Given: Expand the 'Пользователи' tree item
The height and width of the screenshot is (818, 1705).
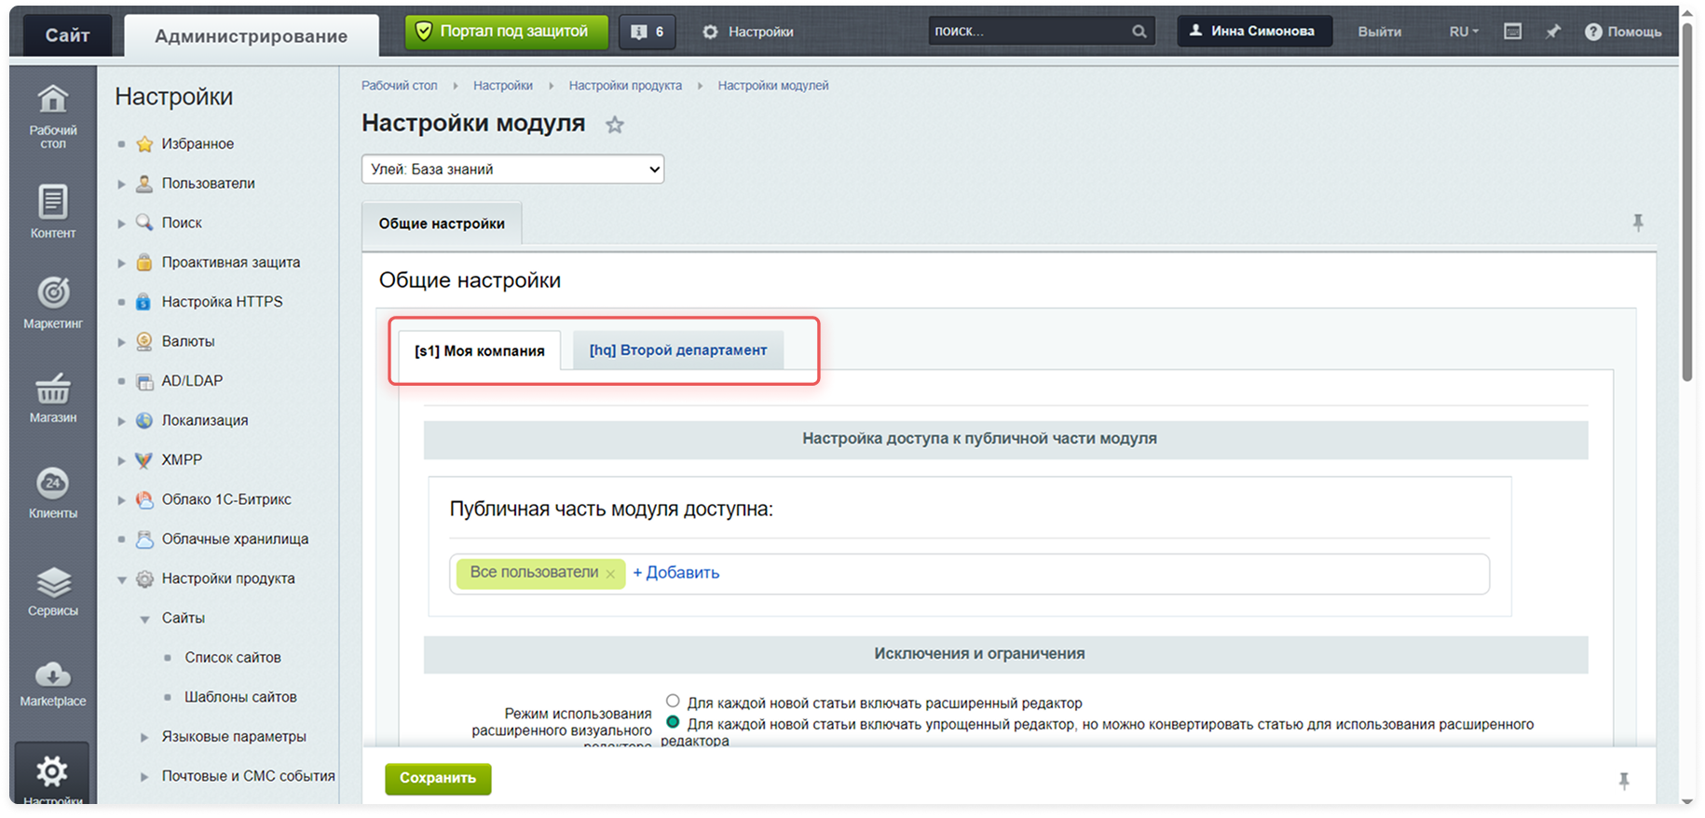Looking at the screenshot, I should pyautogui.click(x=121, y=184).
